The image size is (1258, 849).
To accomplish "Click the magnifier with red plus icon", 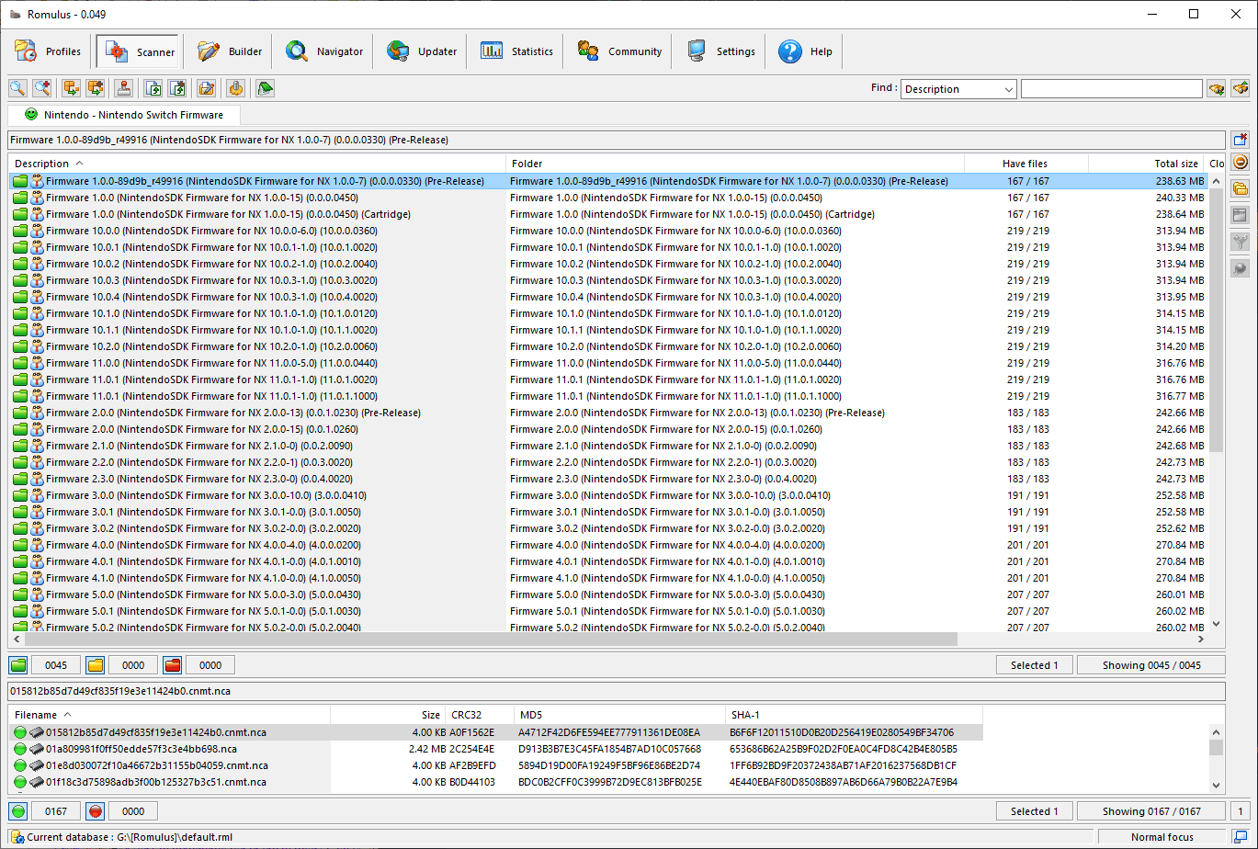I will 41,88.
